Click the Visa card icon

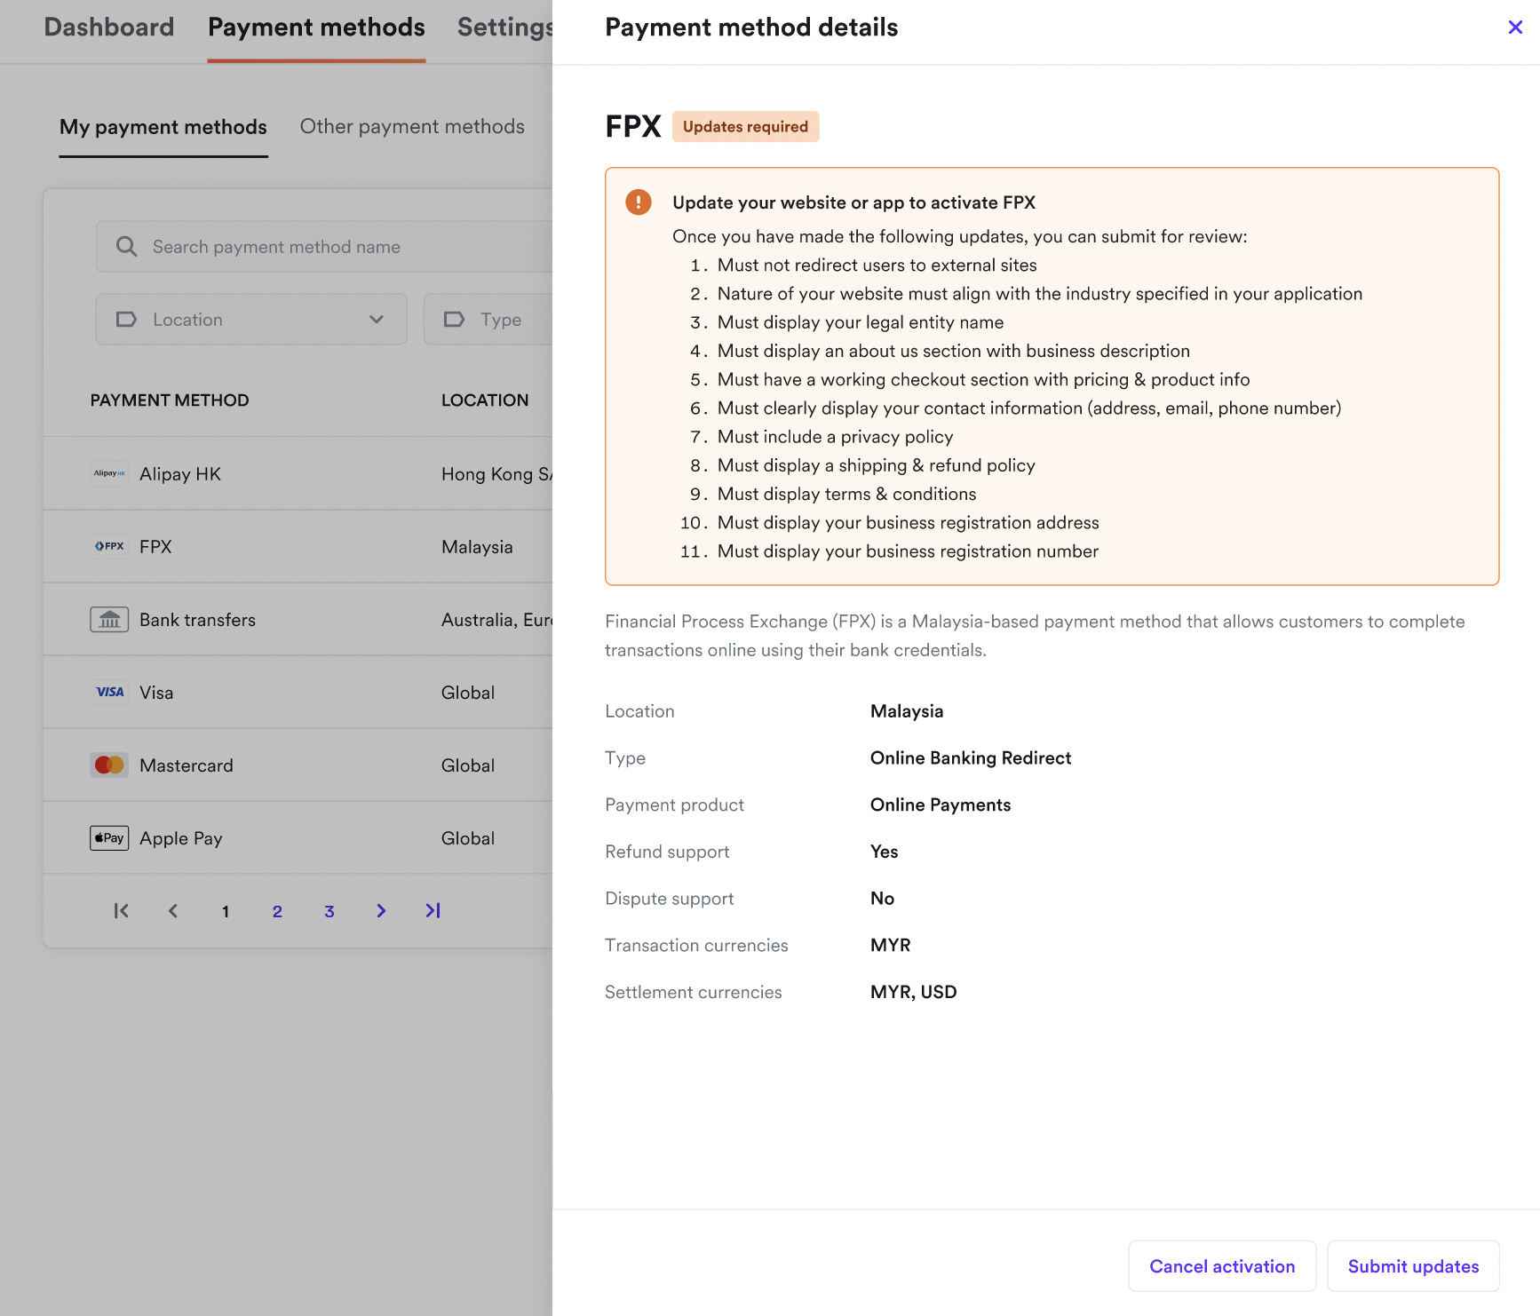coord(108,692)
